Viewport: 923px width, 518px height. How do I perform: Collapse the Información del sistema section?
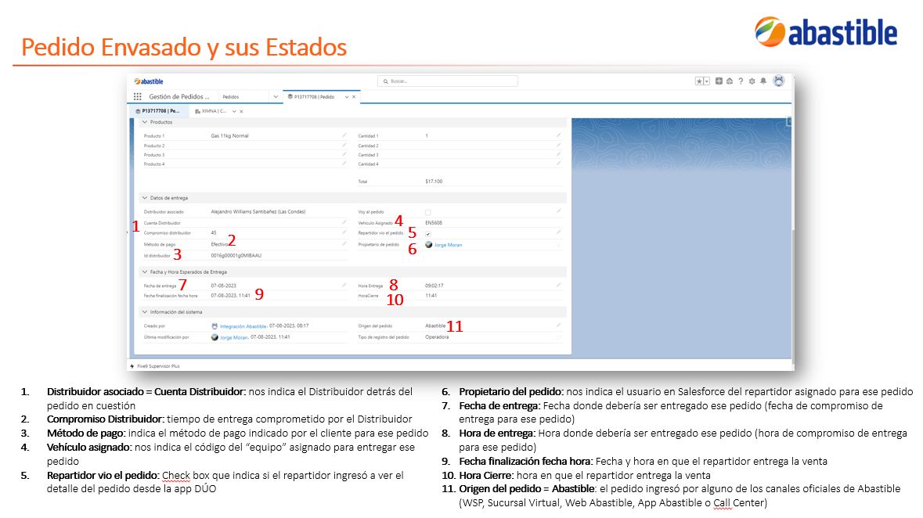(145, 312)
